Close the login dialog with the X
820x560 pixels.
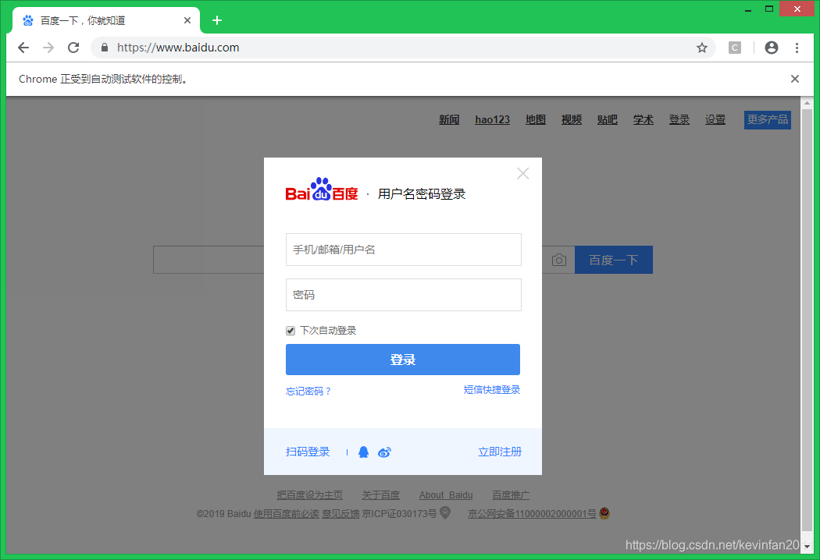click(x=523, y=173)
